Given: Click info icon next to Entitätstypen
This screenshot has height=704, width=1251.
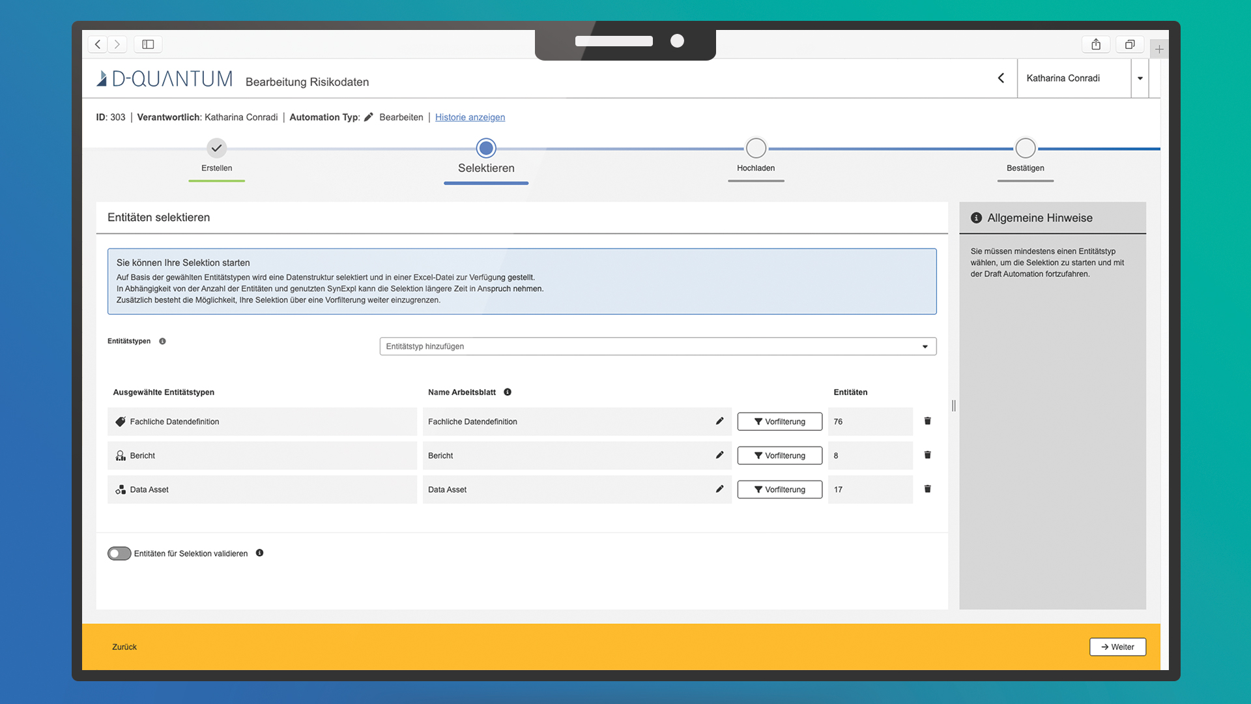Looking at the screenshot, I should pos(162,341).
